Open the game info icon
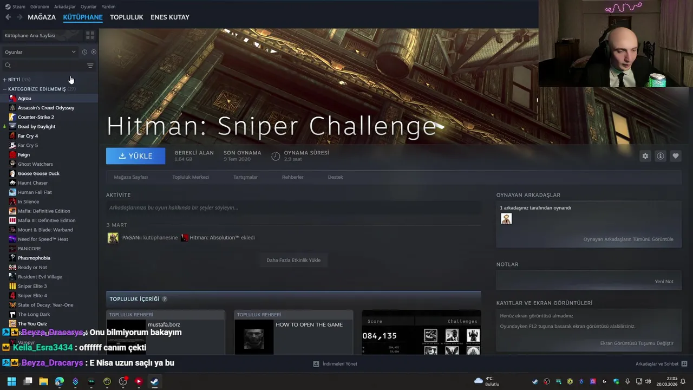Viewport: 693px width, 390px height. (660, 156)
